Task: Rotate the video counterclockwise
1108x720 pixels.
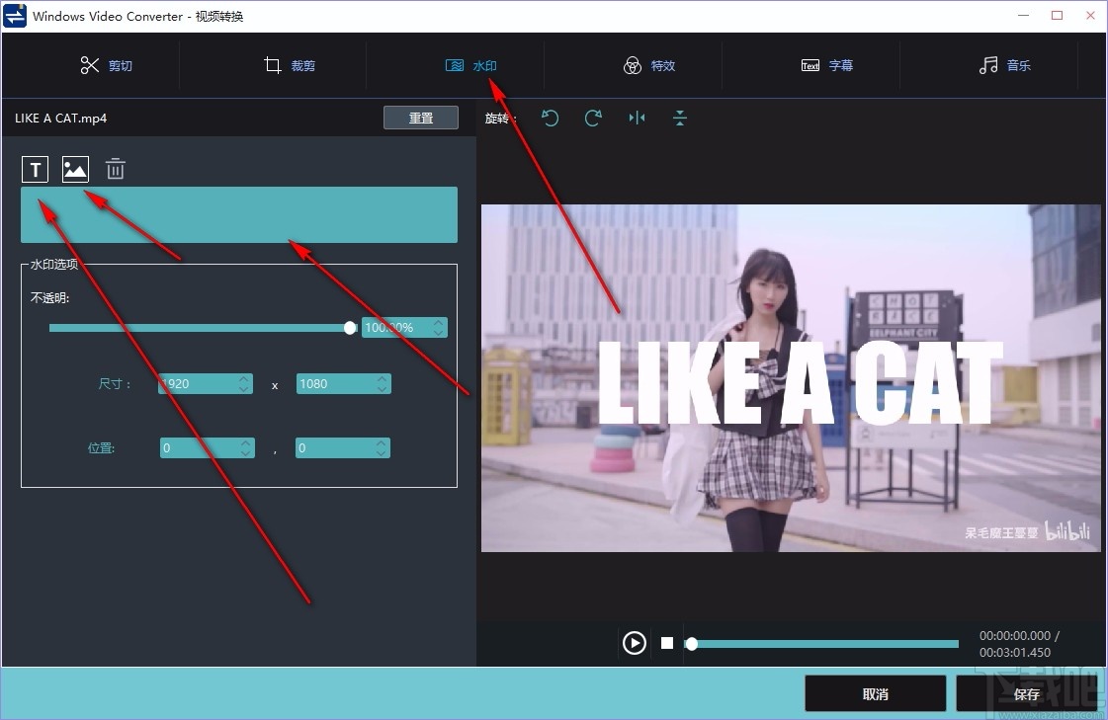Action: 551,118
